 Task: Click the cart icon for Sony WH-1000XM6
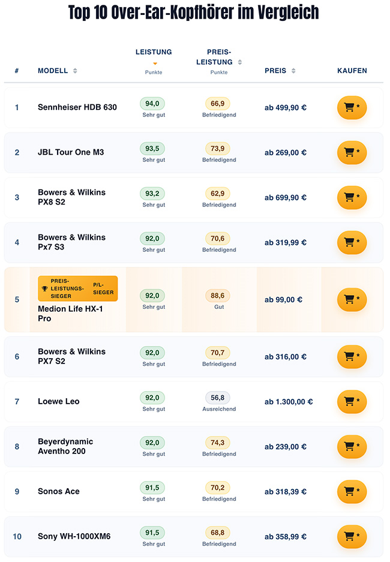352,537
